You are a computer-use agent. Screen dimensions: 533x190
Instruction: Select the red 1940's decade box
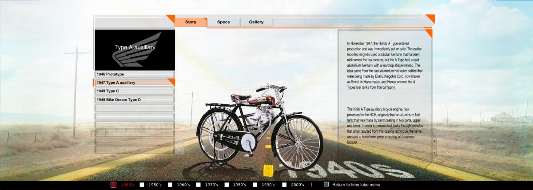114,185
